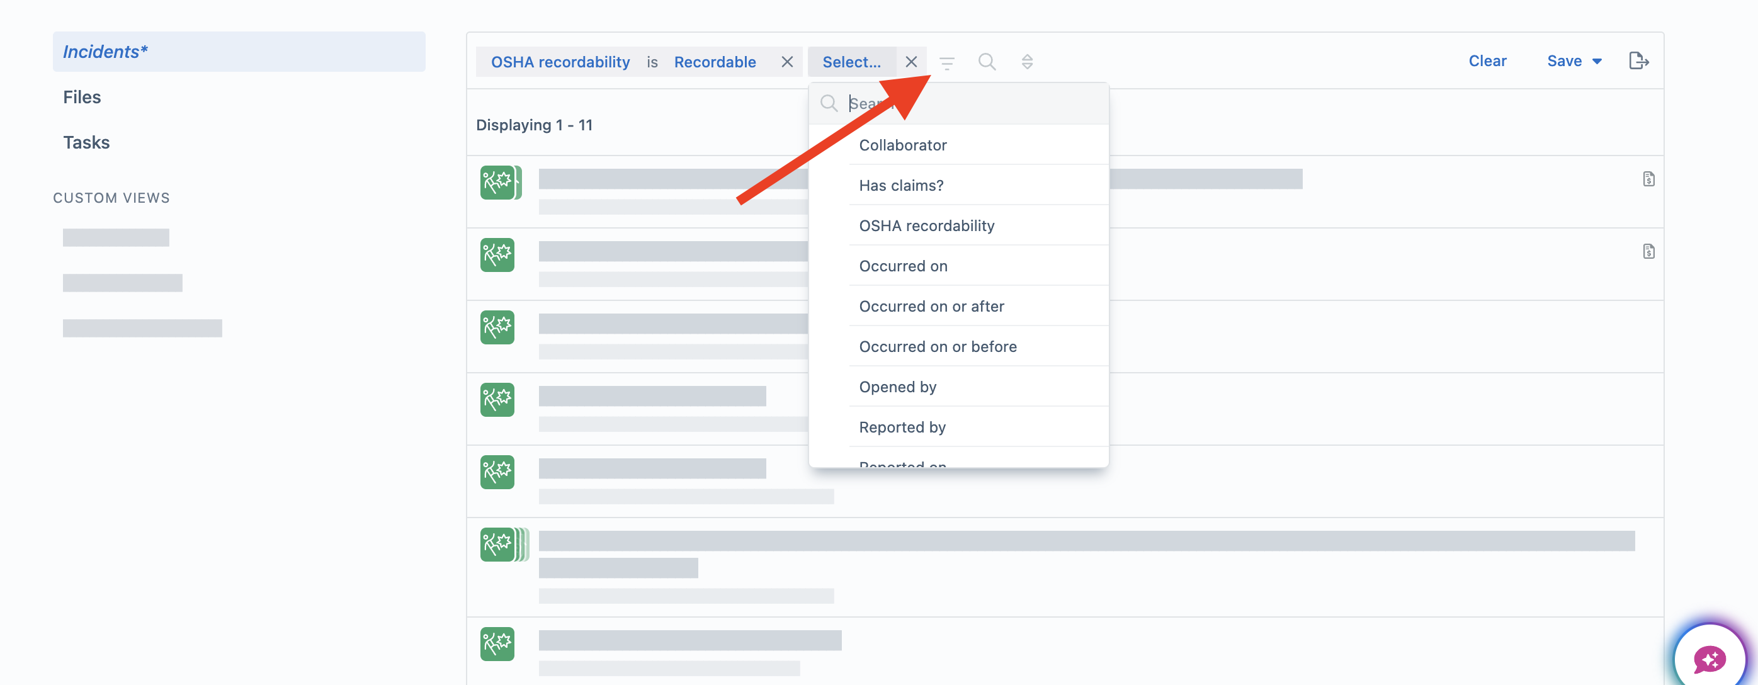Clear all filters with Clear
1758x685 pixels.
click(1487, 60)
